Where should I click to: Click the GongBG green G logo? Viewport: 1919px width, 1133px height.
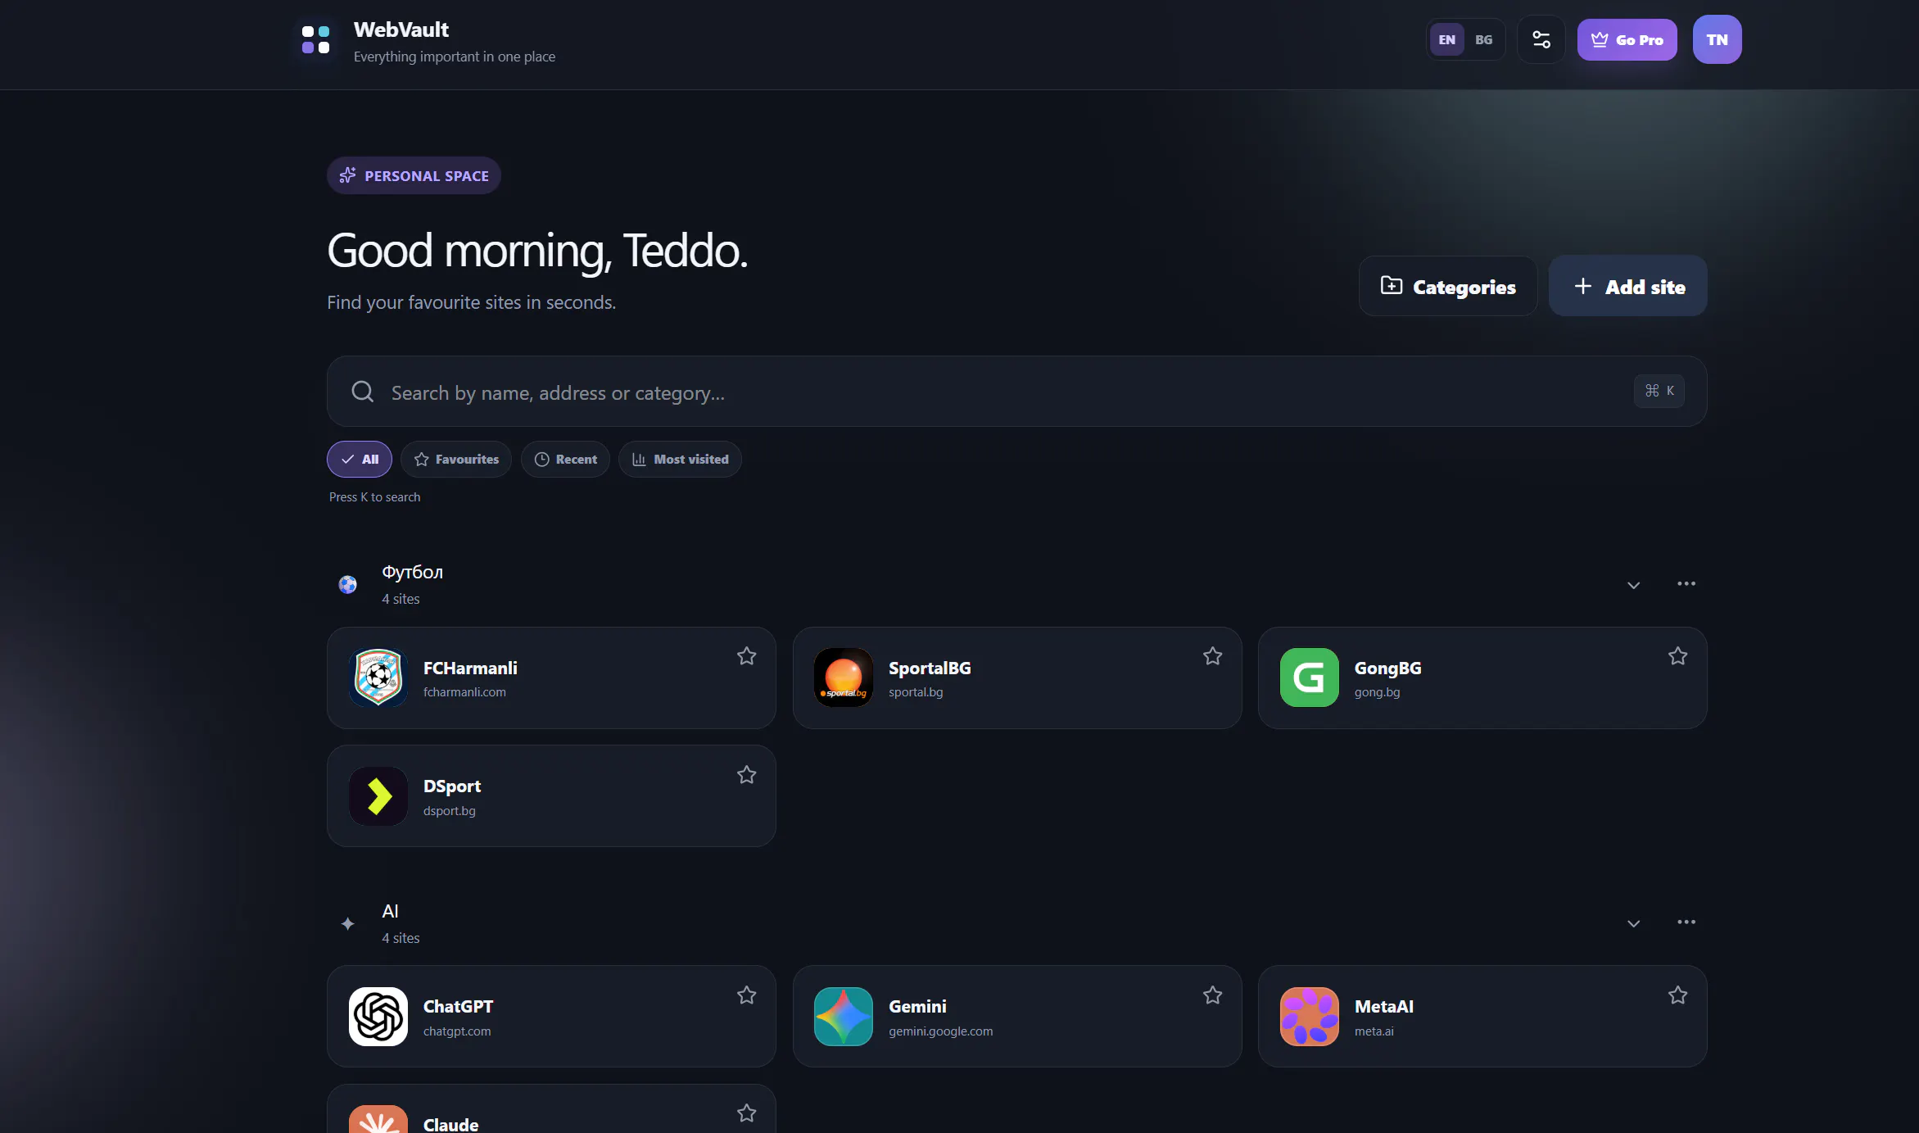[x=1310, y=678]
